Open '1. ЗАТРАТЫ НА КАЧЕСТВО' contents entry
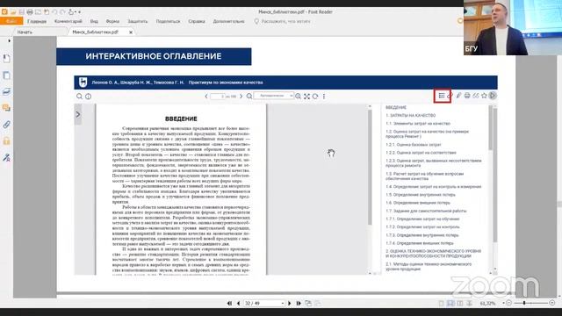 click(x=411, y=116)
